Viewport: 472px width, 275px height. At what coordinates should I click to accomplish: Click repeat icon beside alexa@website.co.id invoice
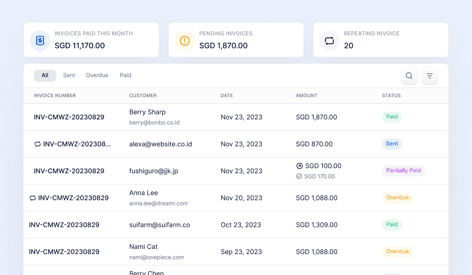point(37,144)
